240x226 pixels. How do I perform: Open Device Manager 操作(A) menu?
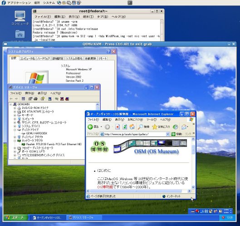(29, 93)
